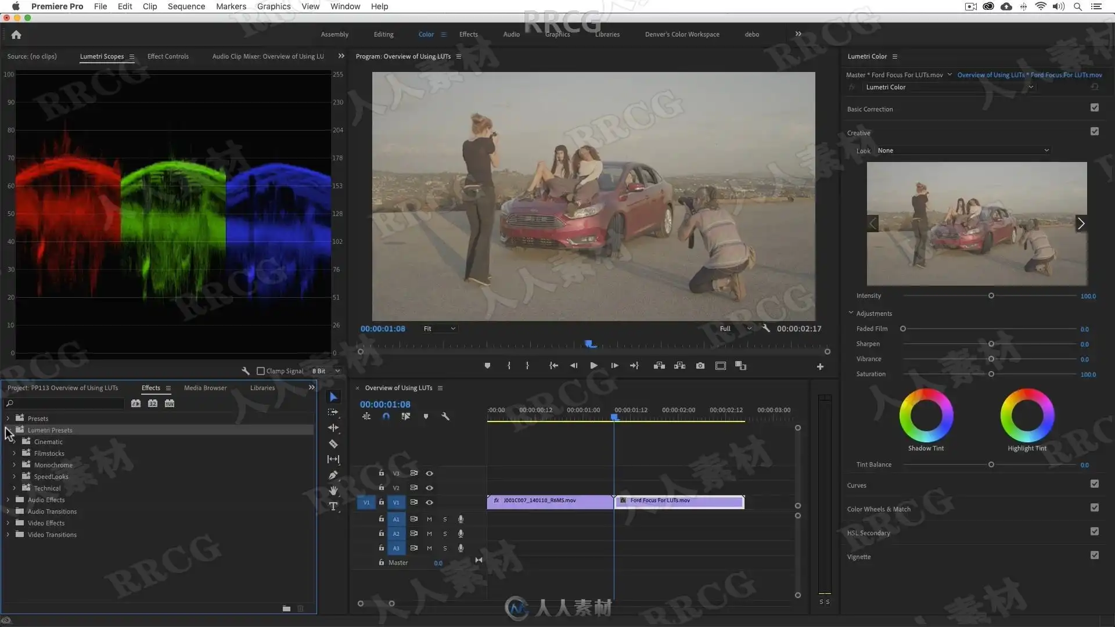The image size is (1115, 627).
Task: Open the Curves section
Action: [x=857, y=485]
